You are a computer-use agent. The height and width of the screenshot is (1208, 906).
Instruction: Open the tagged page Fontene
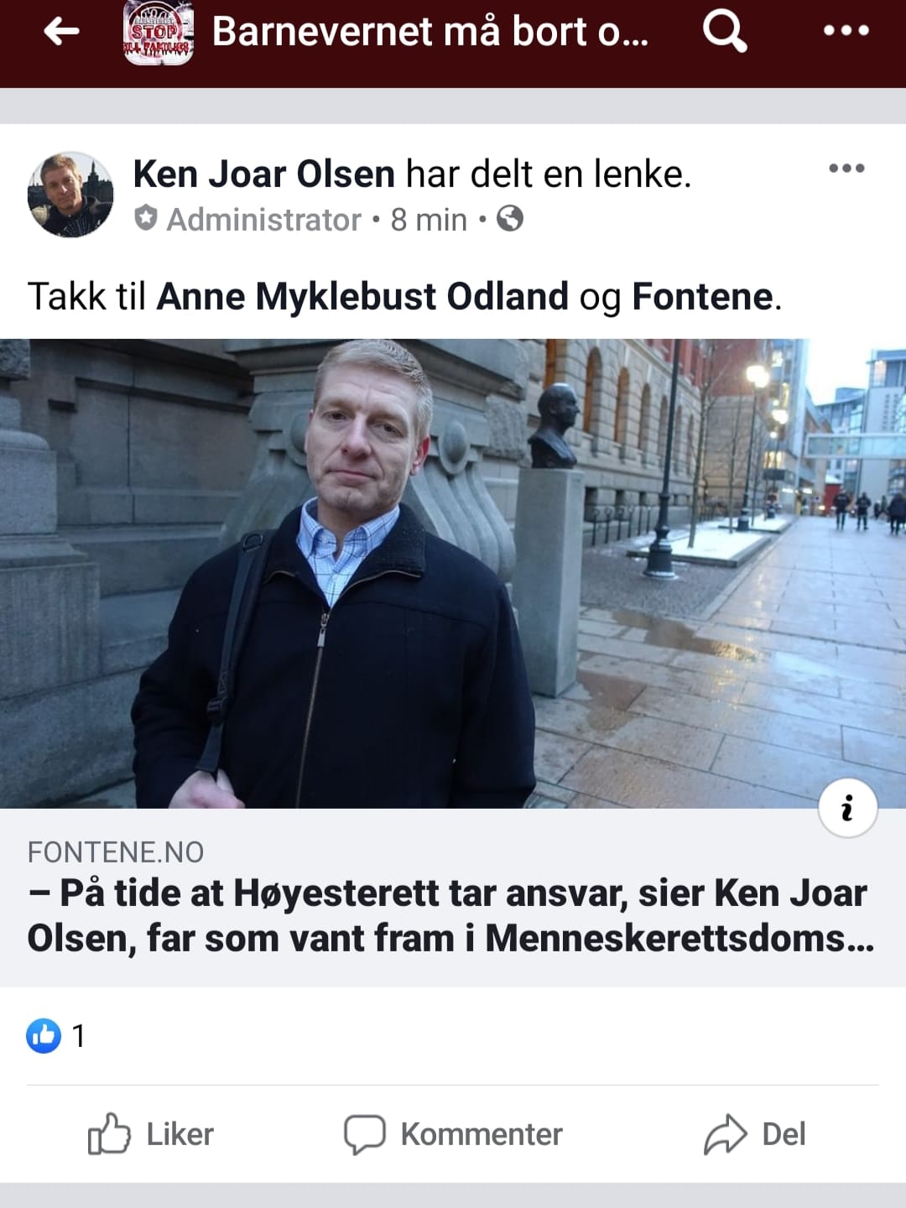point(702,297)
